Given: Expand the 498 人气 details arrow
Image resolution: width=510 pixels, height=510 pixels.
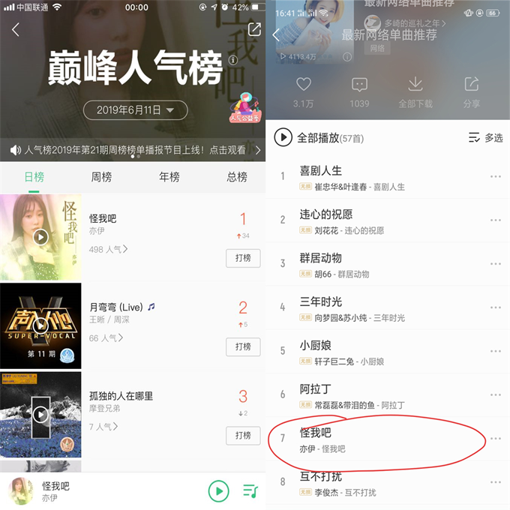Looking at the screenshot, I should pos(125,249).
